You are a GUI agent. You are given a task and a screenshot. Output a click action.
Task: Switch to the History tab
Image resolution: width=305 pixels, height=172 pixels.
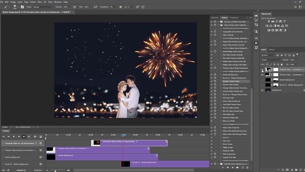pos(272,50)
